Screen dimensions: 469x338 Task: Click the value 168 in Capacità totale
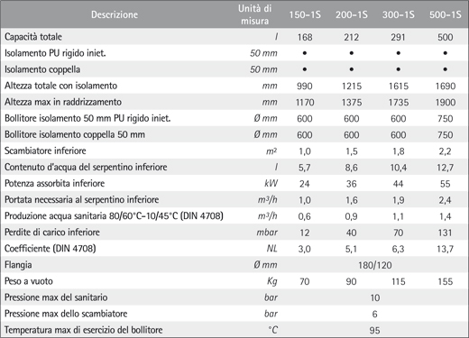pyautogui.click(x=305, y=37)
